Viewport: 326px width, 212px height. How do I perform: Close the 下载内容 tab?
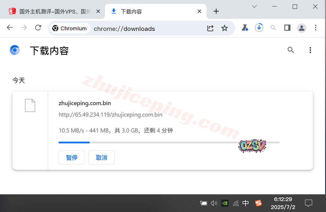pyautogui.click(x=199, y=11)
